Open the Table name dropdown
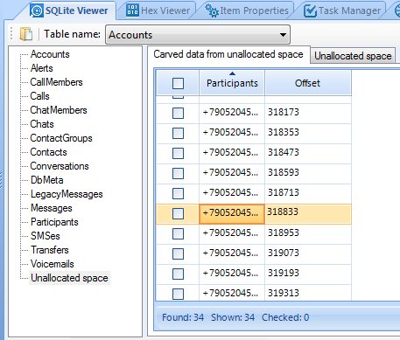 198,35
